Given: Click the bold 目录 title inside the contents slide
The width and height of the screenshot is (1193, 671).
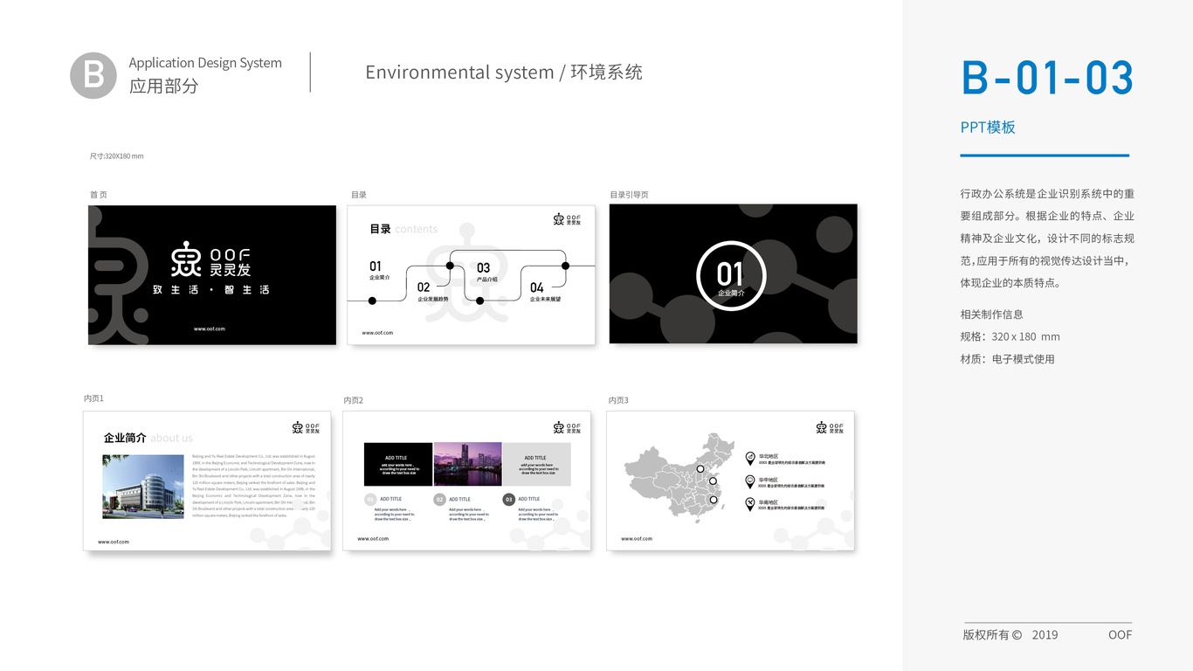Looking at the screenshot, I should click(x=380, y=229).
